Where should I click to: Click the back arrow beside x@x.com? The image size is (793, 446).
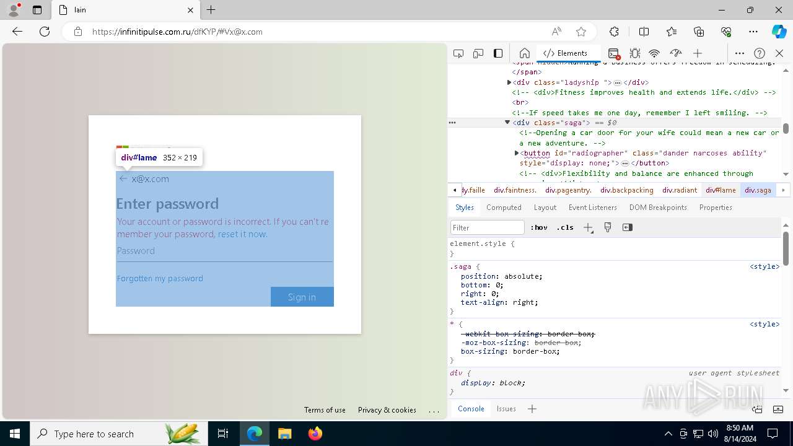123,178
